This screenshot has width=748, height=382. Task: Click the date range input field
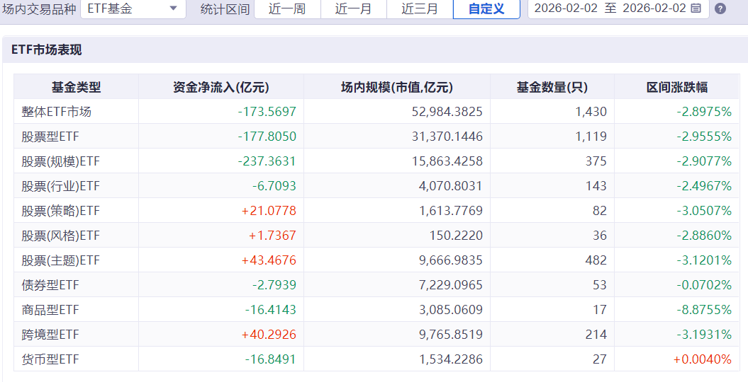(618, 8)
